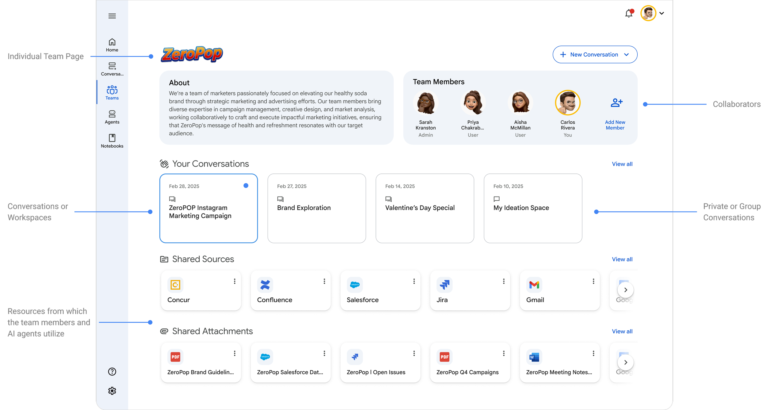The height and width of the screenshot is (410, 769).
Task: Expand the profile avatar dropdown arrow
Action: [x=662, y=13]
